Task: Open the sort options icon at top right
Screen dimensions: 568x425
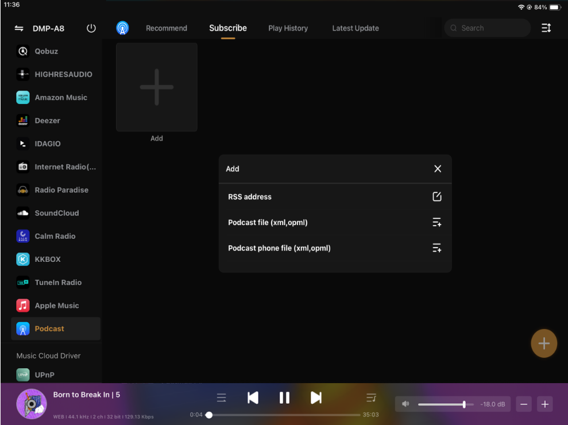Action: click(x=546, y=28)
